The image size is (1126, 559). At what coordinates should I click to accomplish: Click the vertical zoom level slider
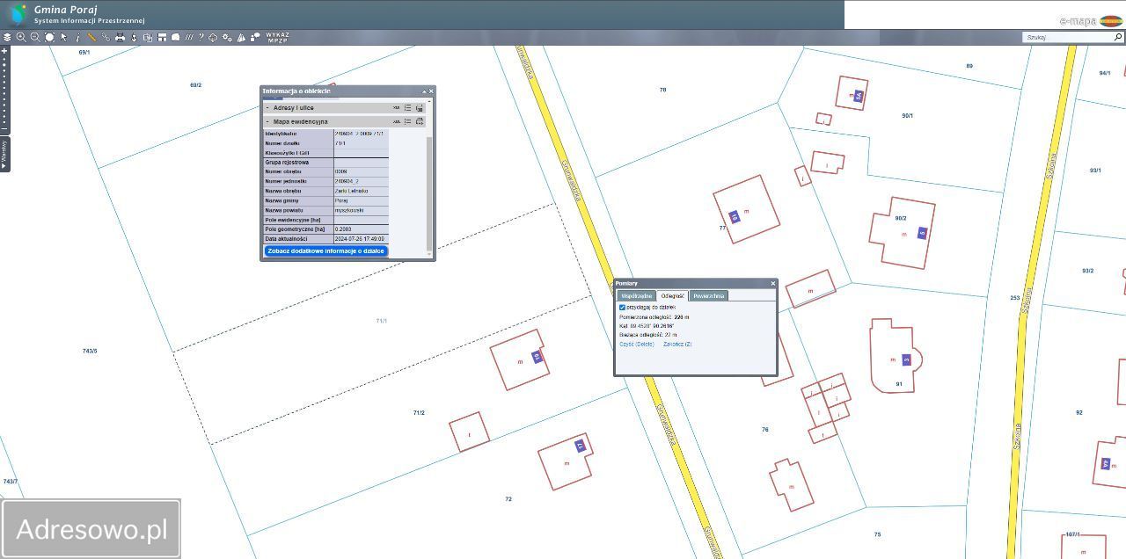pos(4,88)
